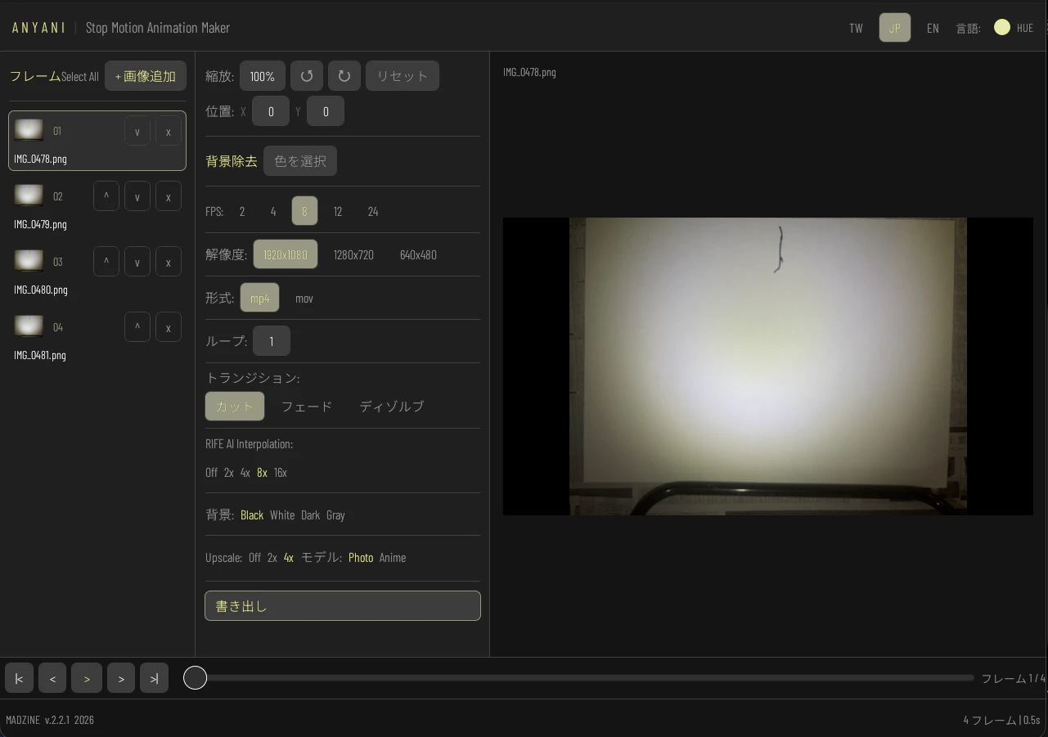1048x737 pixels.
Task: Select ディゾルブ transition
Action: 392,407
